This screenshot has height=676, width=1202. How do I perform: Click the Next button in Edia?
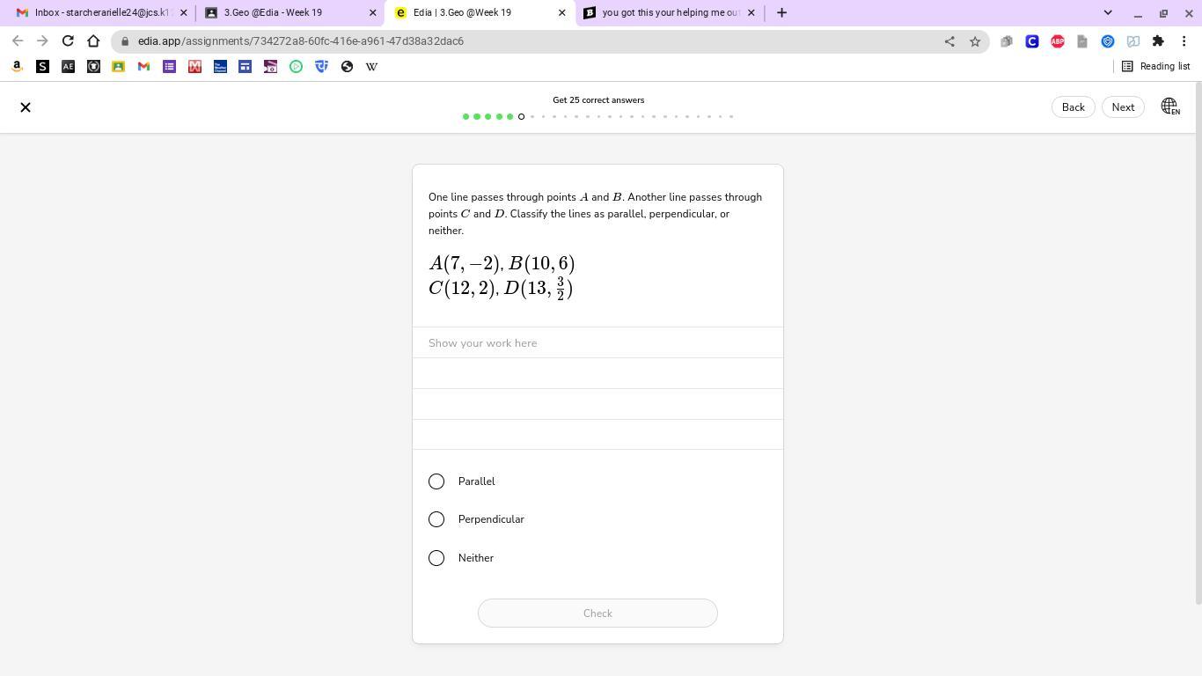[1123, 107]
